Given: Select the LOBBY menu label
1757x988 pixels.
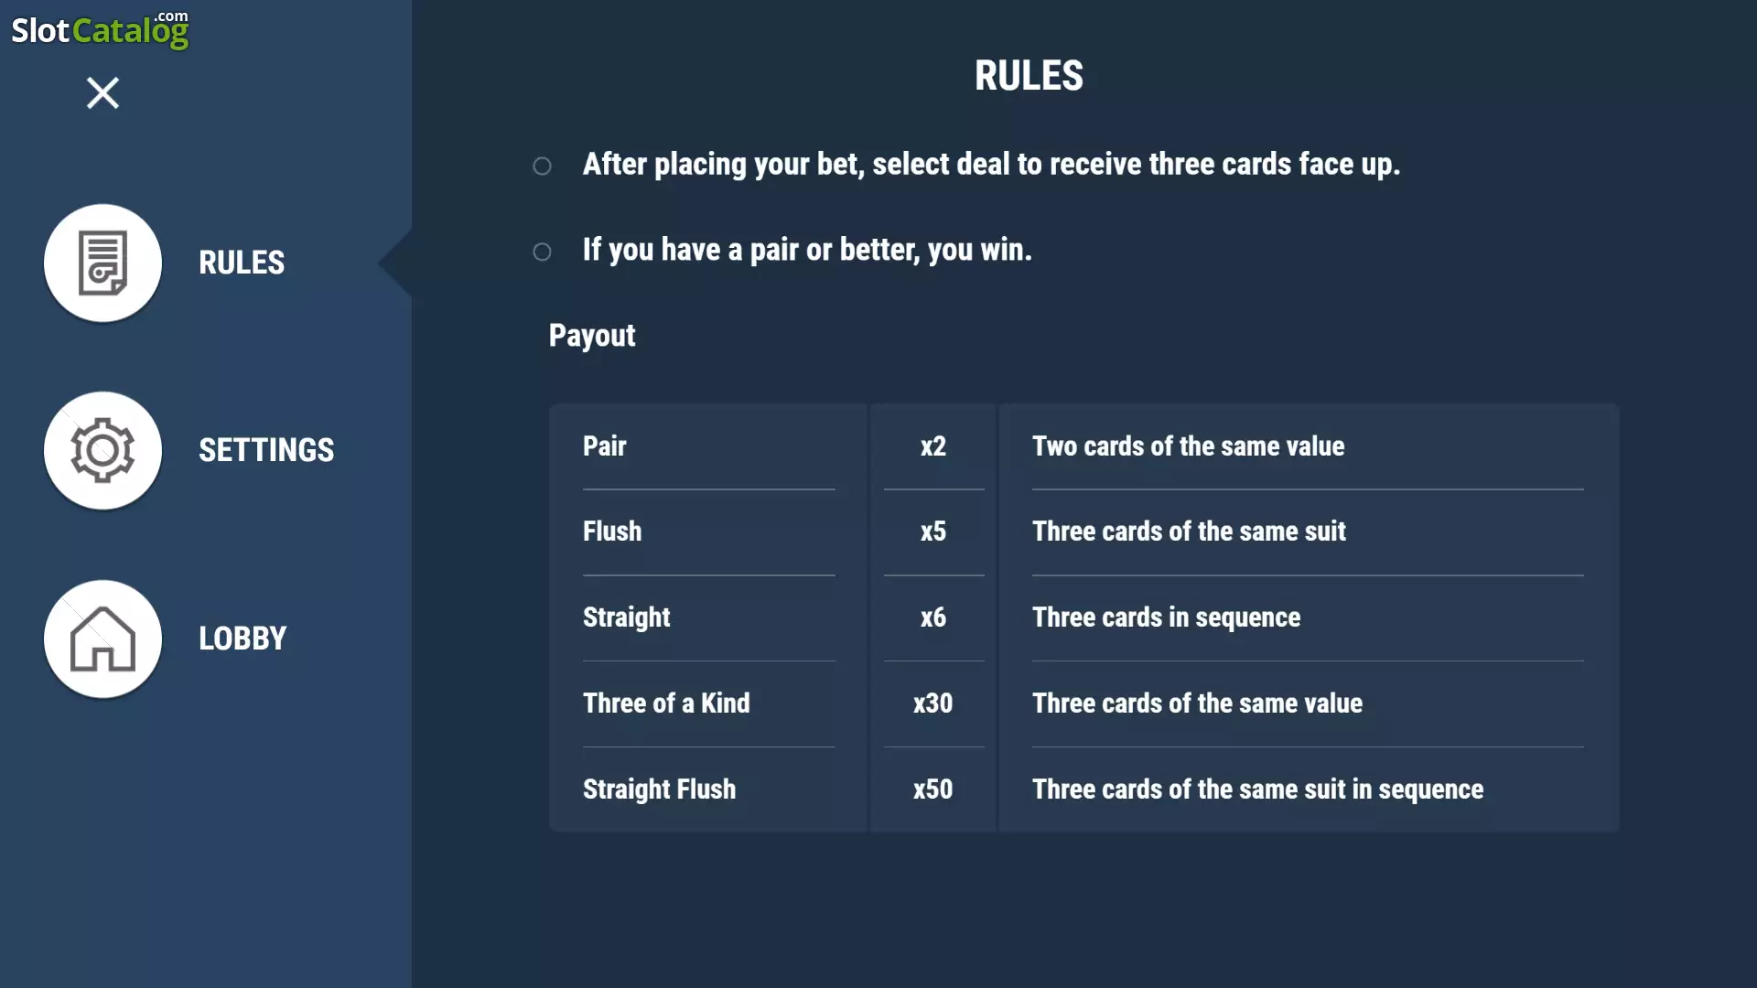Looking at the screenshot, I should 243,639.
